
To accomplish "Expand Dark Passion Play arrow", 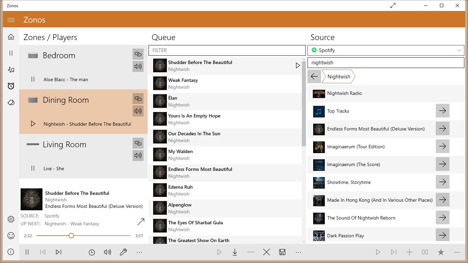I will click(443, 236).
